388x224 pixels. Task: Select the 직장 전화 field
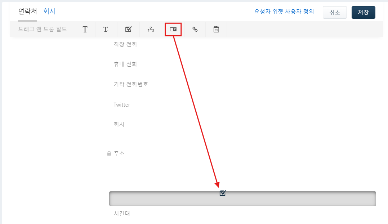point(125,44)
